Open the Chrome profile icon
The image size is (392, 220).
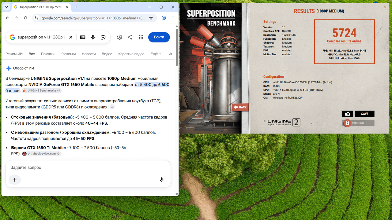[x=164, y=18]
